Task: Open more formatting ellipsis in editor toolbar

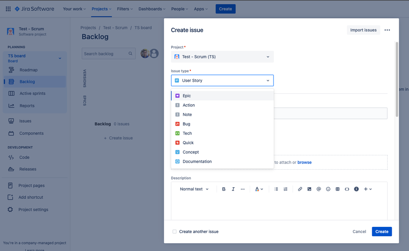Action: click(243, 189)
